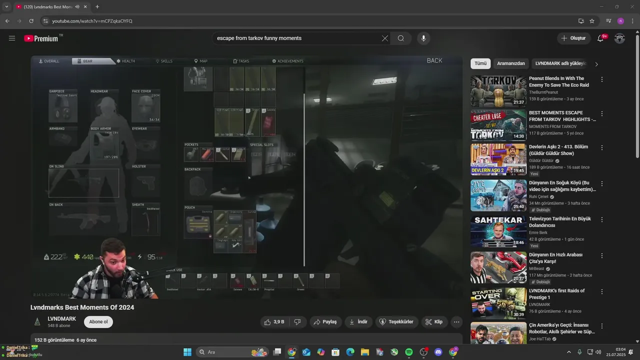Open File Explorer from taskbar

(365, 352)
